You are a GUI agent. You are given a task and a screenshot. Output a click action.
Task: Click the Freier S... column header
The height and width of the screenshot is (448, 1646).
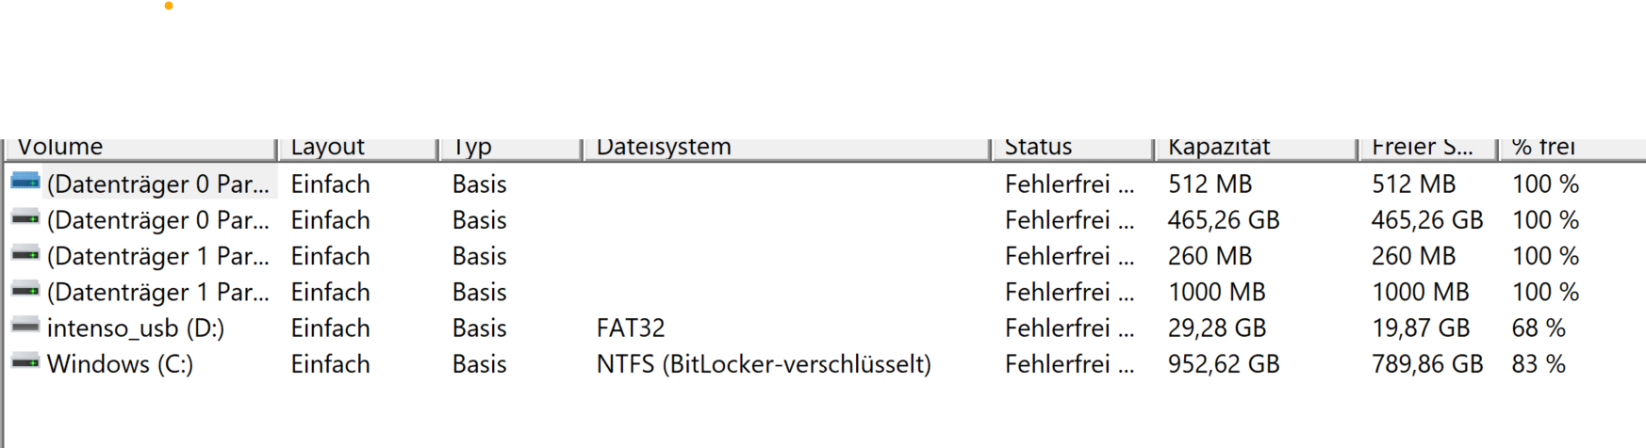pos(1427,149)
